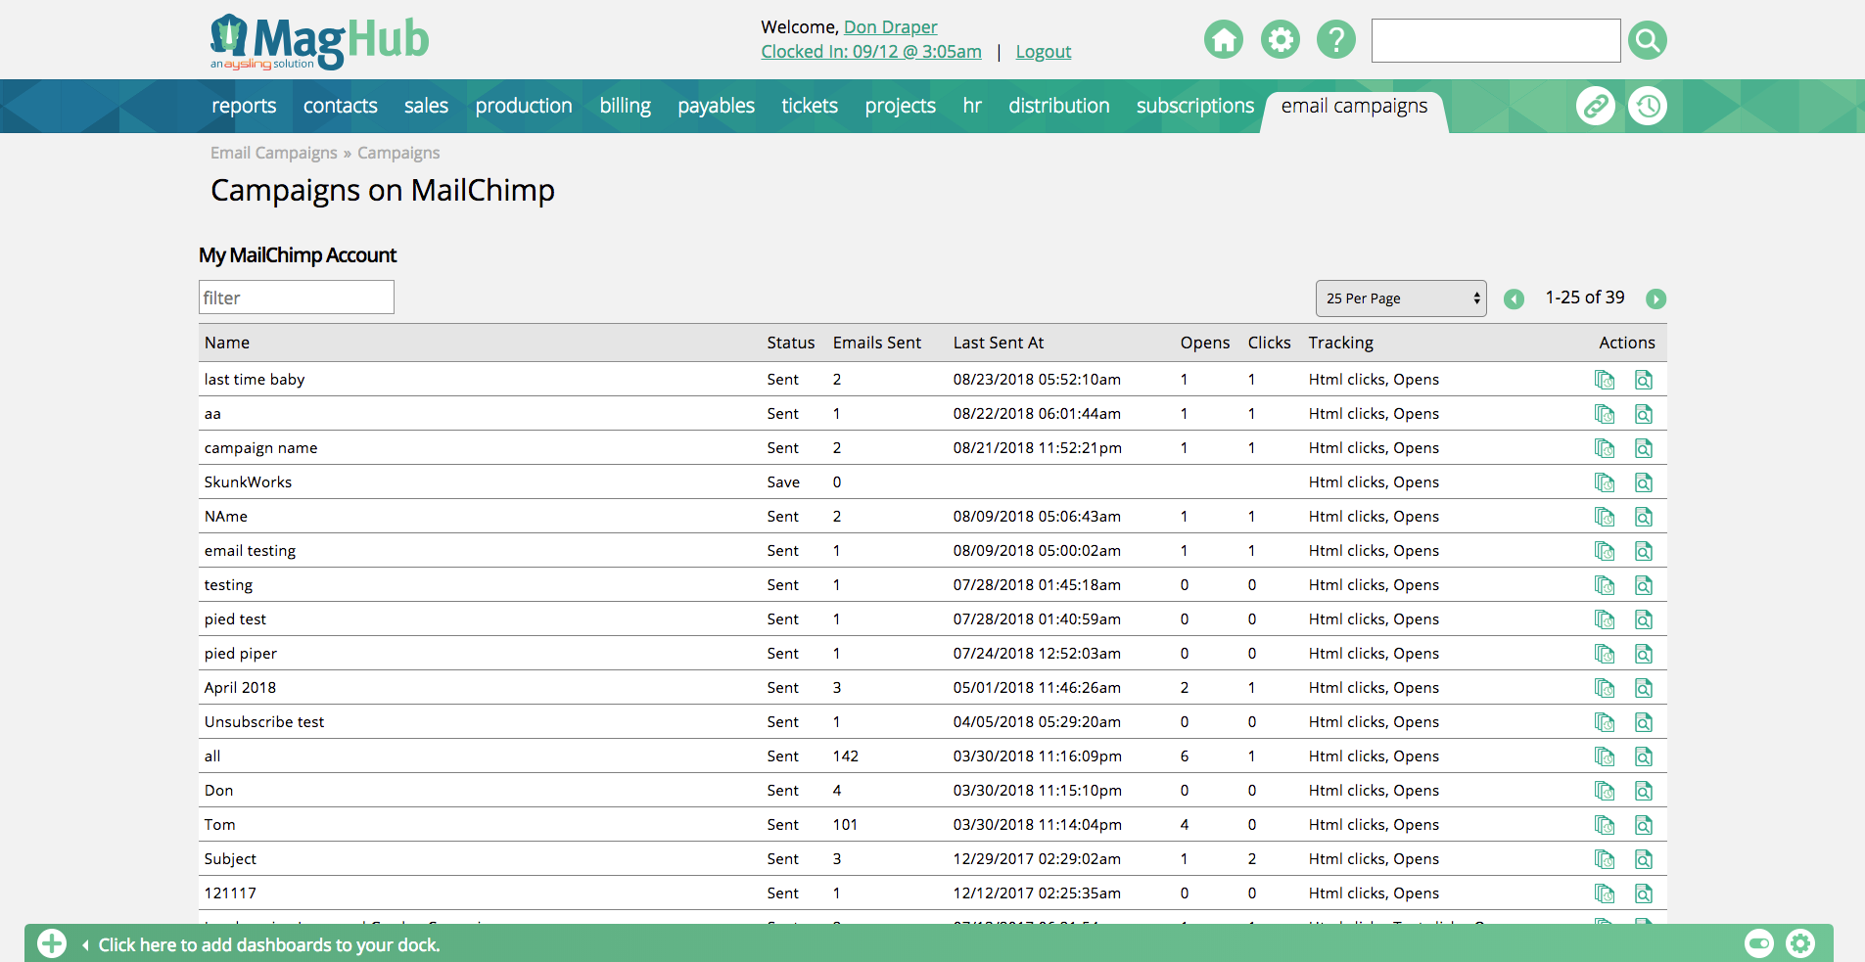Click Email Campaigns in the breadcrumb
1865x962 pixels.
(x=273, y=153)
